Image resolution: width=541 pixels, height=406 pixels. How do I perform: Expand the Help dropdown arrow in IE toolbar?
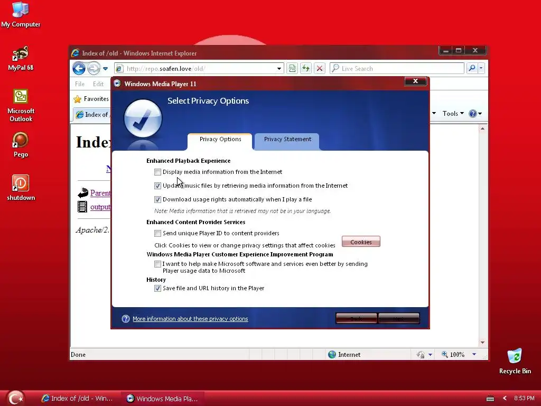tap(480, 114)
